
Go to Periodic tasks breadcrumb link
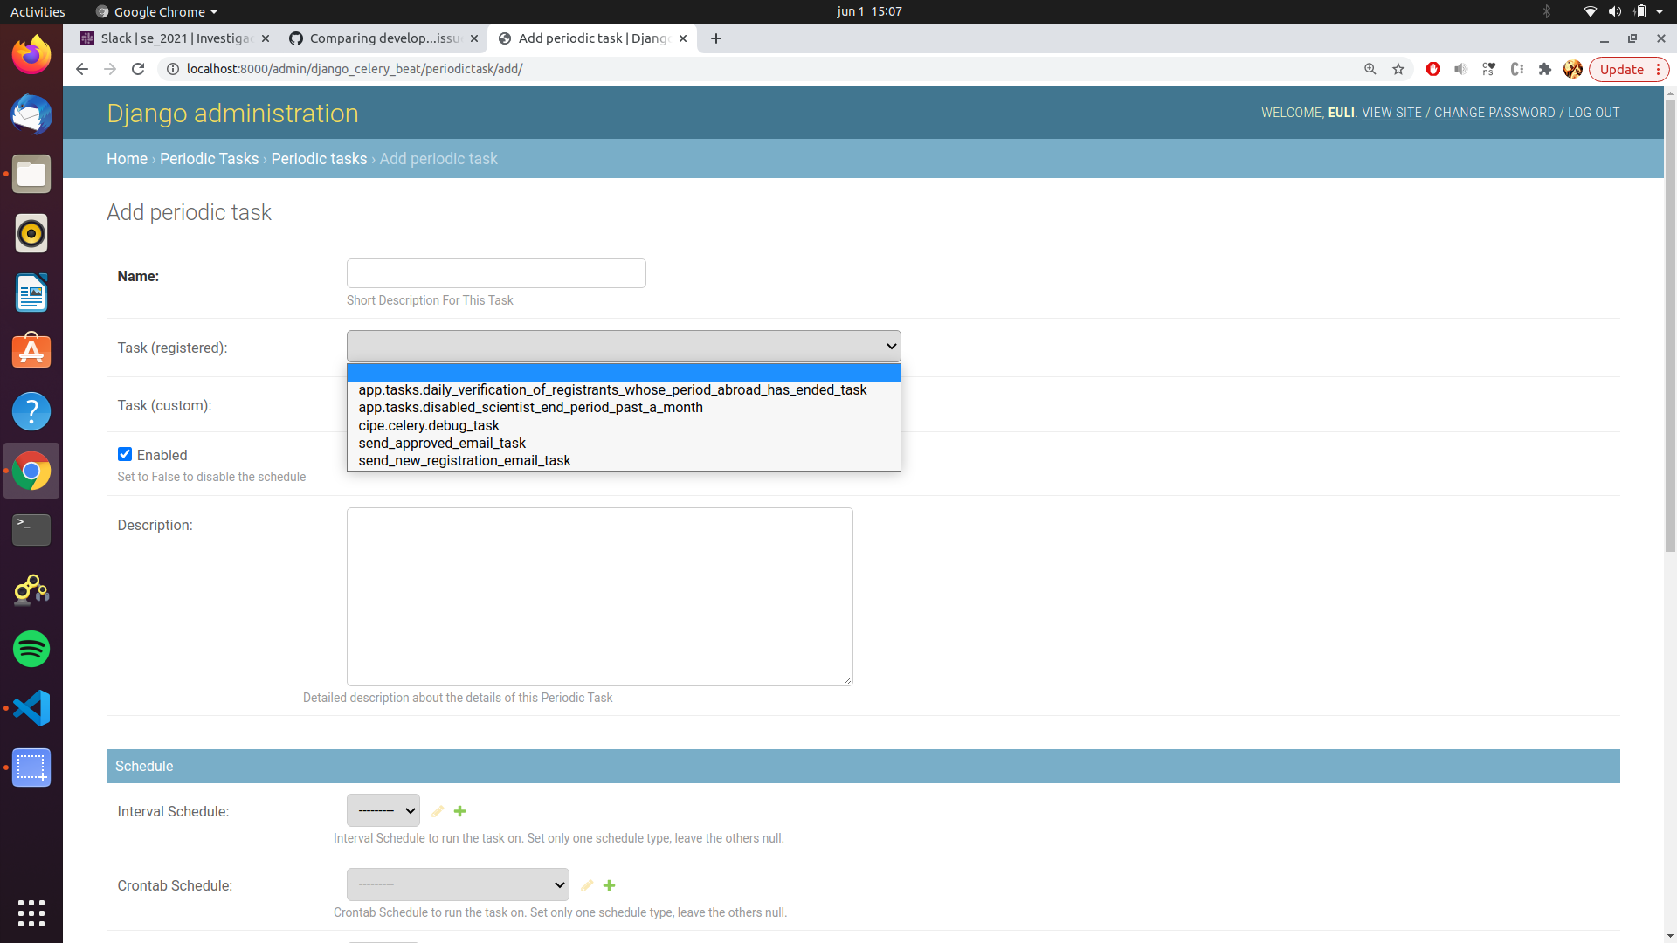(x=319, y=159)
